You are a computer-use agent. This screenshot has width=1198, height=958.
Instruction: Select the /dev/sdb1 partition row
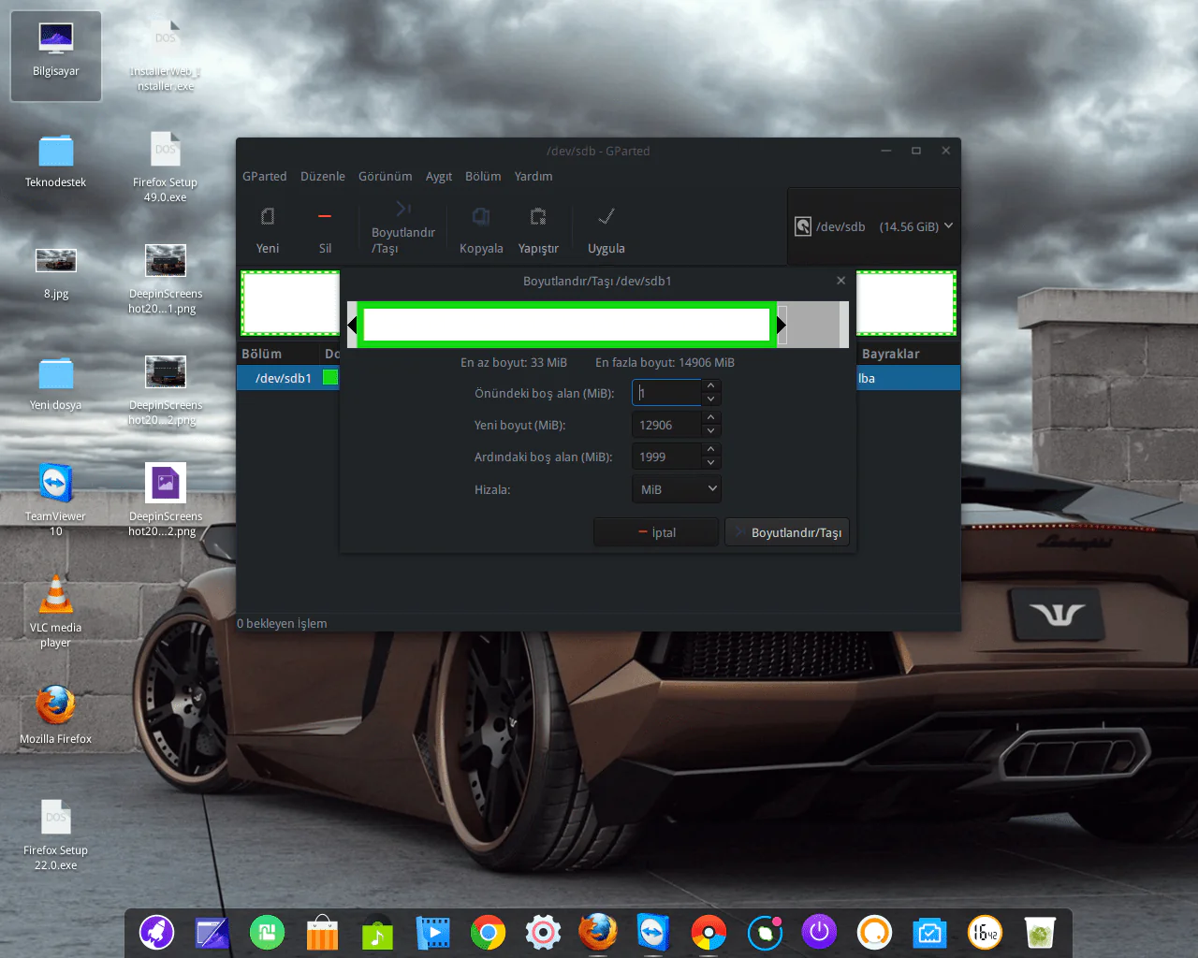(x=284, y=378)
